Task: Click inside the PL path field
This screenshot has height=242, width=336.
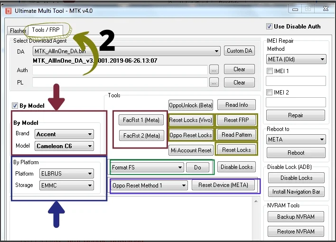Action: pyautogui.click(x=120, y=82)
